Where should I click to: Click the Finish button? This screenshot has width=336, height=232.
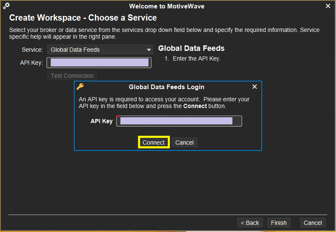click(279, 223)
